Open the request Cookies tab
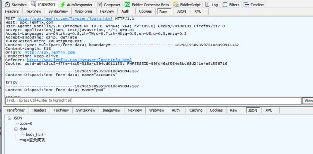This screenshot has height=154, width=313. (x=145, y=11)
